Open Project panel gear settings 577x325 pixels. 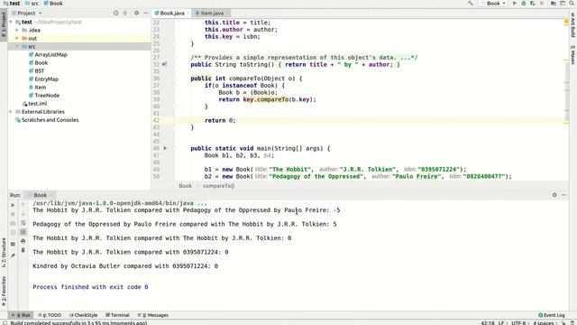(136, 13)
